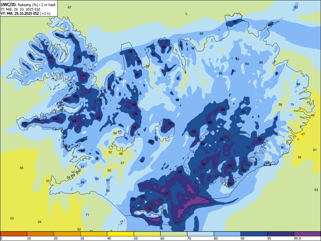321x241 pixels.
Task: Click the offshore humidity value 61
Action: [315, 150]
